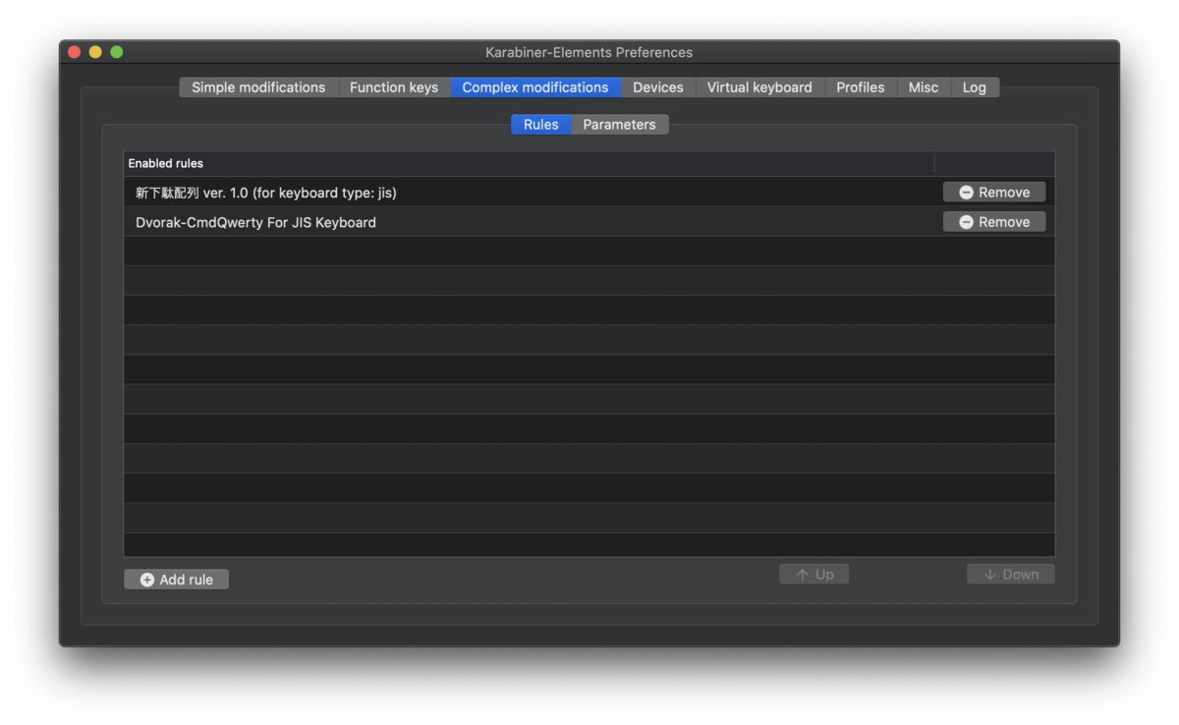Select the Rules segment
The image size is (1179, 725).
[541, 125]
